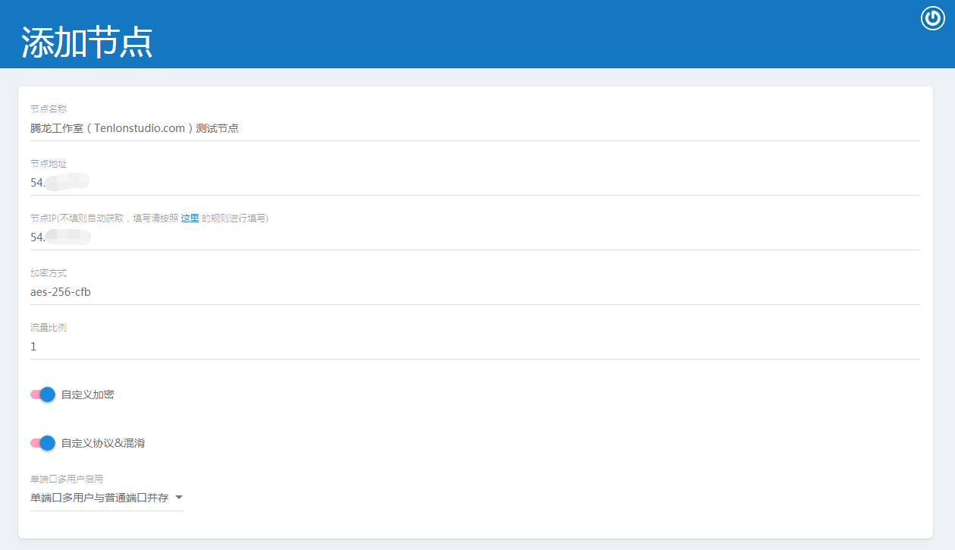
Task: Click the power icon in the header
Action: coord(933,18)
